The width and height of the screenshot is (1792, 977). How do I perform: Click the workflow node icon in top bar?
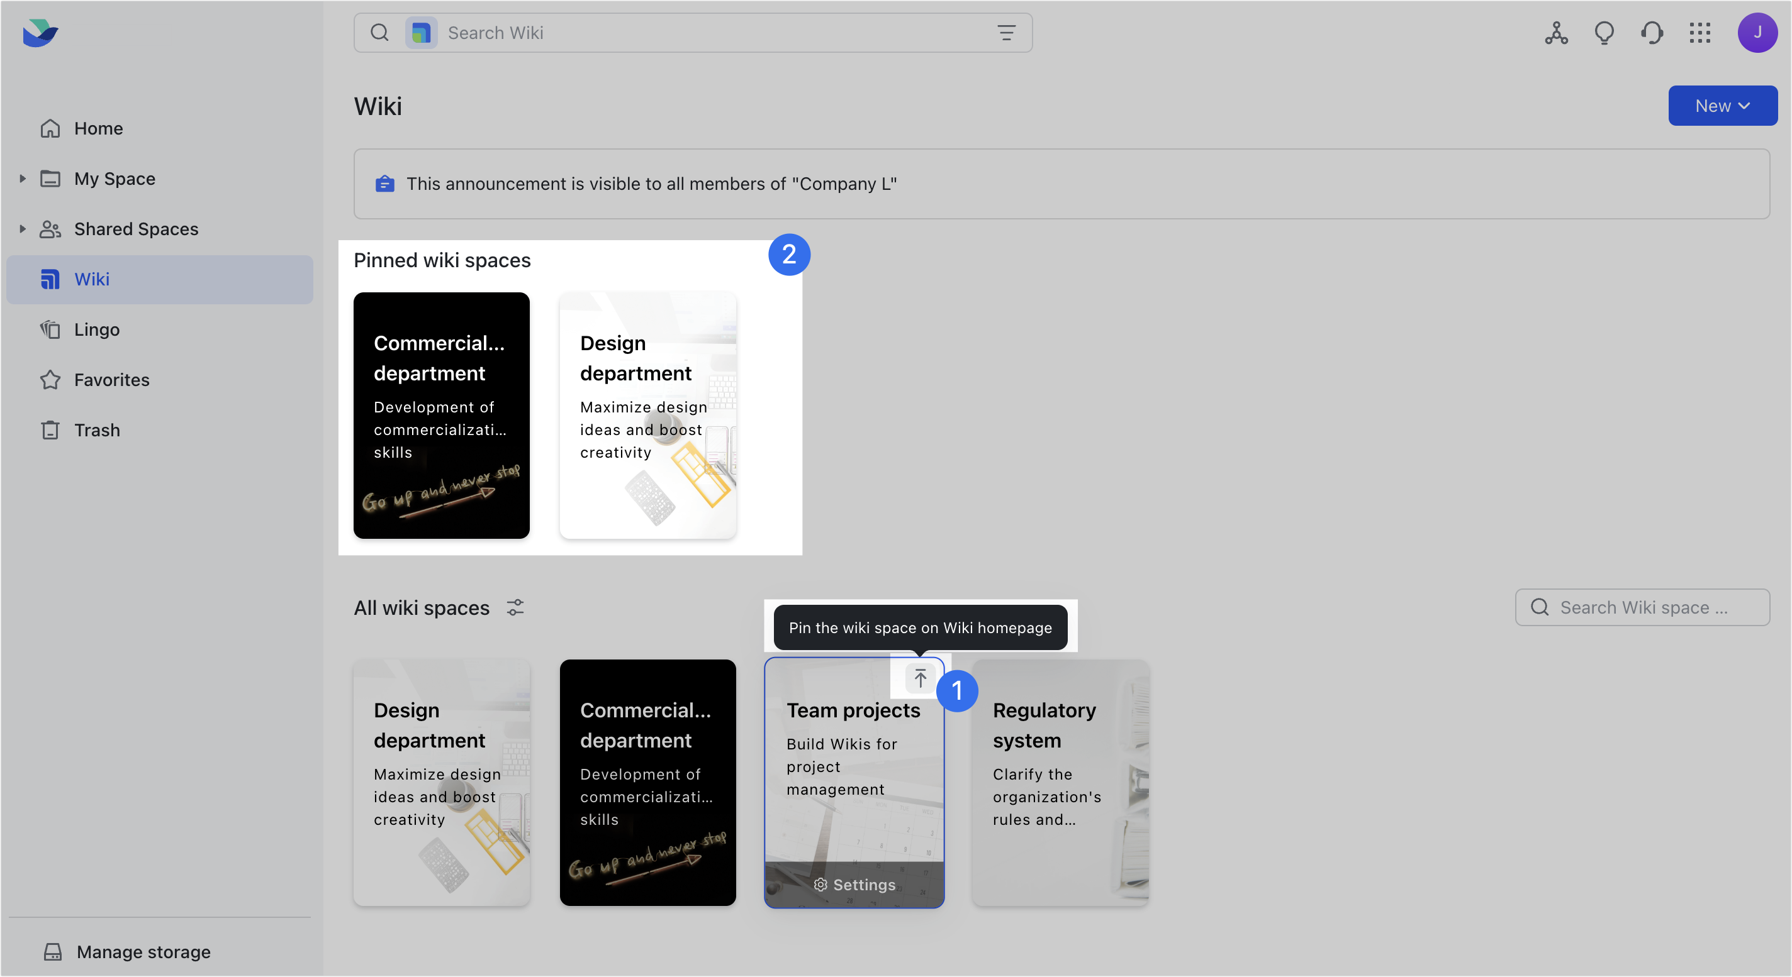[x=1556, y=32]
